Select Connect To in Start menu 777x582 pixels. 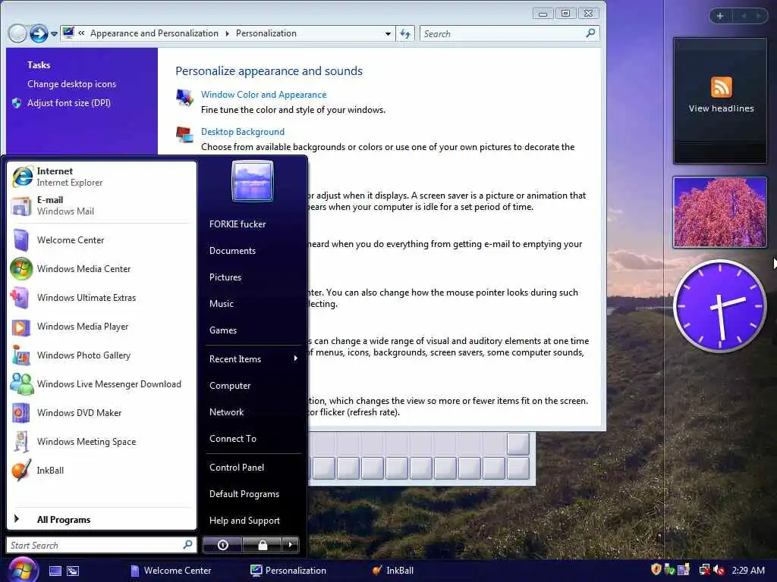point(233,439)
